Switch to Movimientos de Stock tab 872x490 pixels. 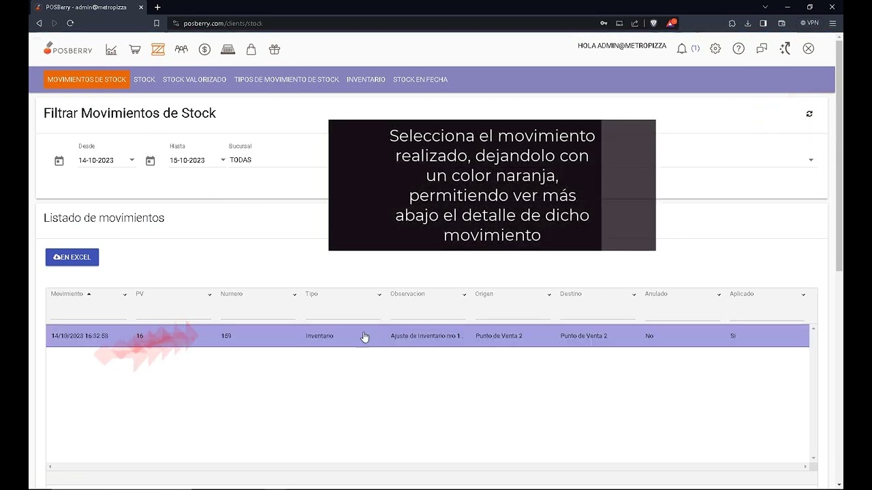click(x=87, y=80)
